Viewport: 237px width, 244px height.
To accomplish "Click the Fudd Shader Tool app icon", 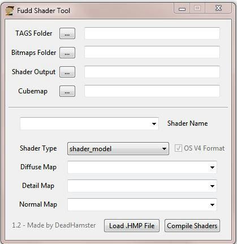I will pos(9,11).
